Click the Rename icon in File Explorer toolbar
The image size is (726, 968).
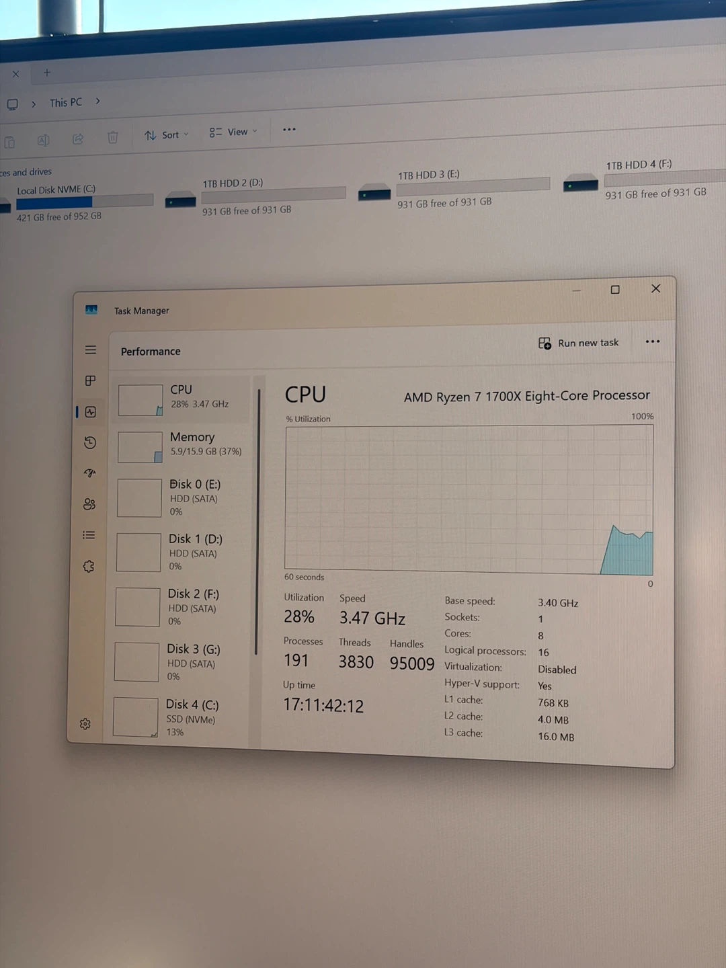point(44,140)
